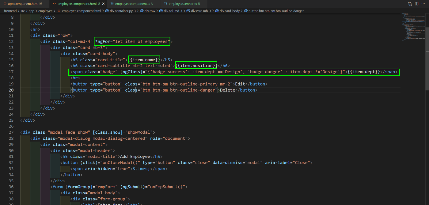429x205 pixels.
Task: Click the editor vertical scrollbar thumb
Action: point(427,58)
